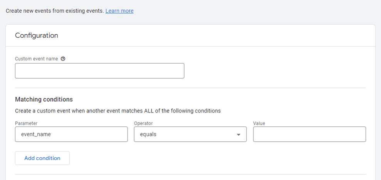Open the Operator dropdown showing equals
The height and width of the screenshot is (180, 381).
click(190, 134)
